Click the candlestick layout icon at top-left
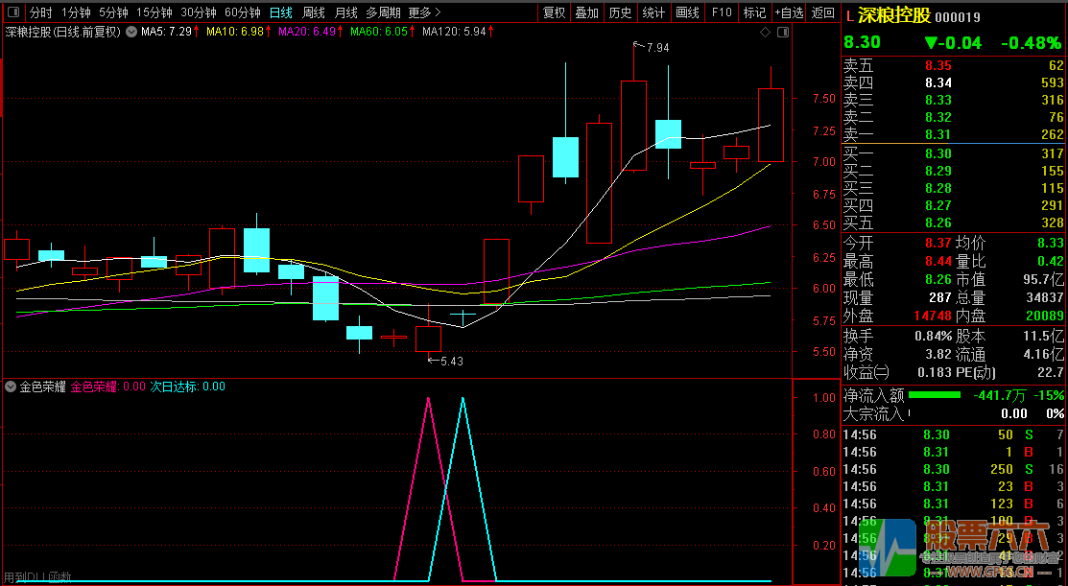 (12, 12)
